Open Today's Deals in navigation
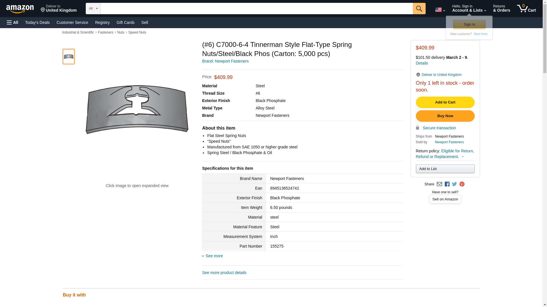This screenshot has width=547, height=307. (x=37, y=22)
